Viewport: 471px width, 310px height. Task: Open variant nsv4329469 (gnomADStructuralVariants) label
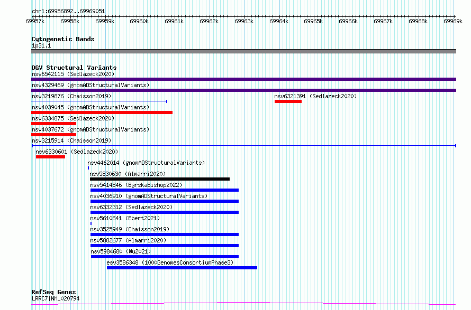[x=90, y=85]
